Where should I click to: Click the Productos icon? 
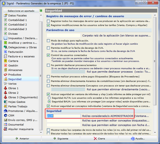point(5,75)
